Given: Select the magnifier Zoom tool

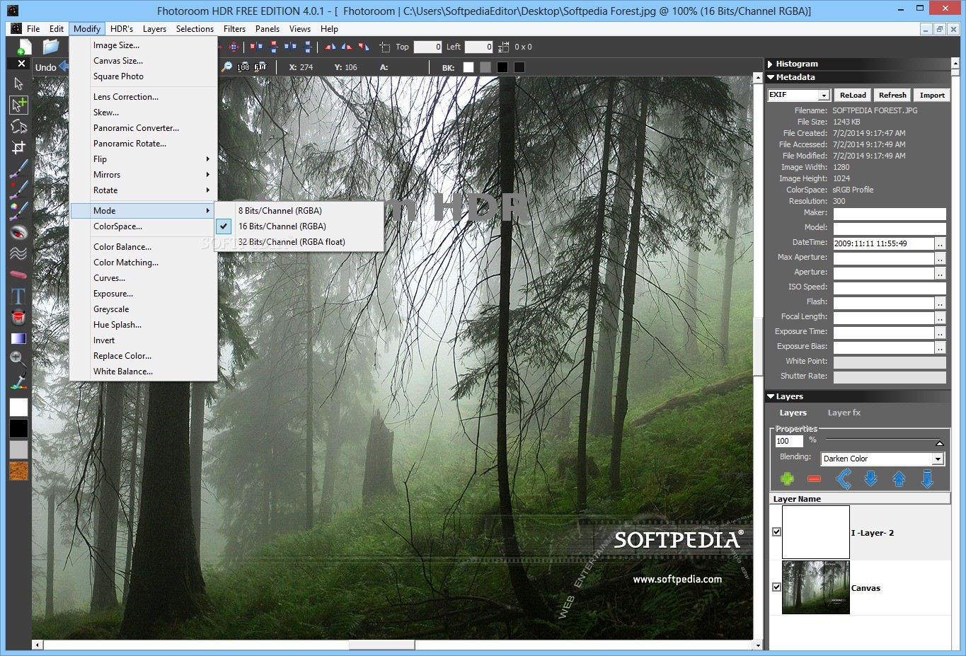Looking at the screenshot, I should [19, 359].
